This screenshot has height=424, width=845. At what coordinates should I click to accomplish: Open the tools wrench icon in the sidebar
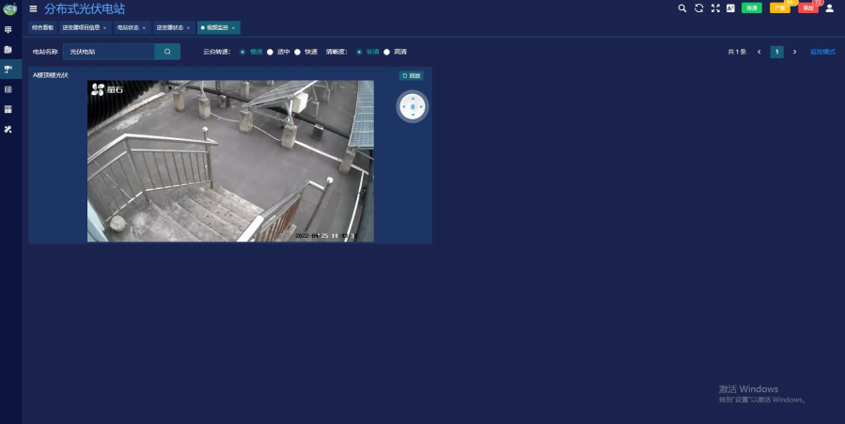(8, 130)
